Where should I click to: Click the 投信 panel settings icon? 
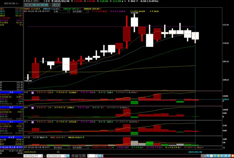[x=33, y=108]
